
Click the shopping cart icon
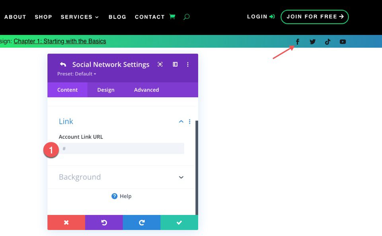(172, 17)
